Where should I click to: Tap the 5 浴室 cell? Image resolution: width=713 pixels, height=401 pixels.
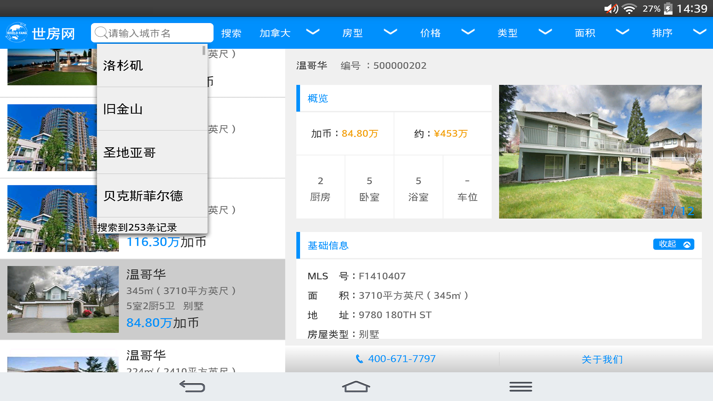(x=419, y=188)
